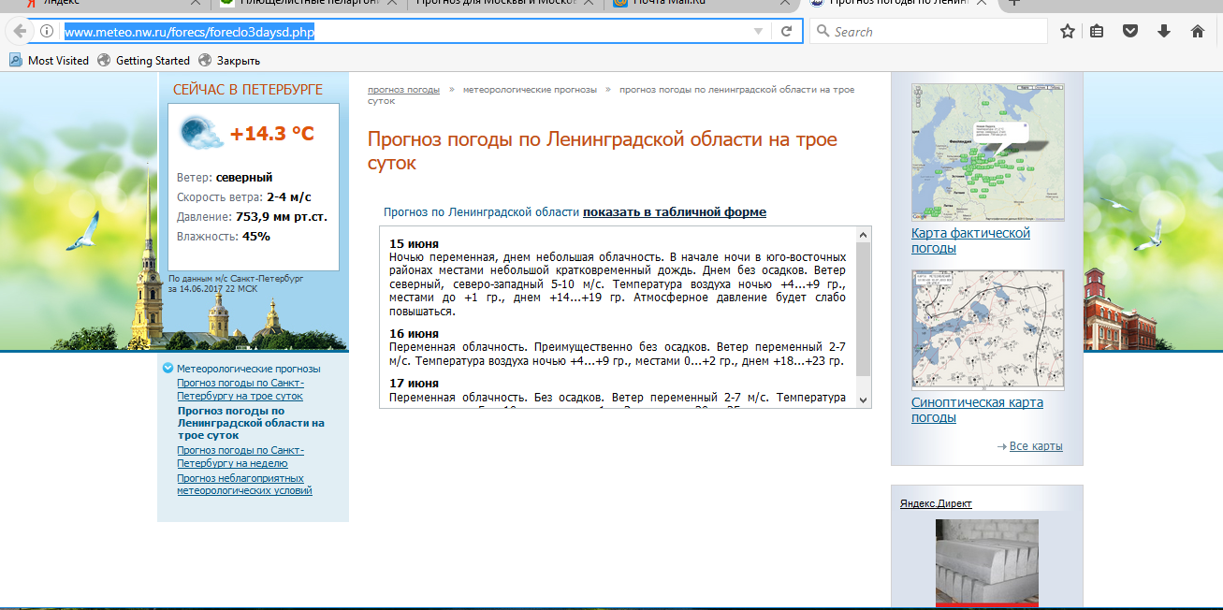This screenshot has height=610, width=1223.
Task: Collapse the Метеорологические прогнозы menu section
Action: pyautogui.click(x=167, y=369)
